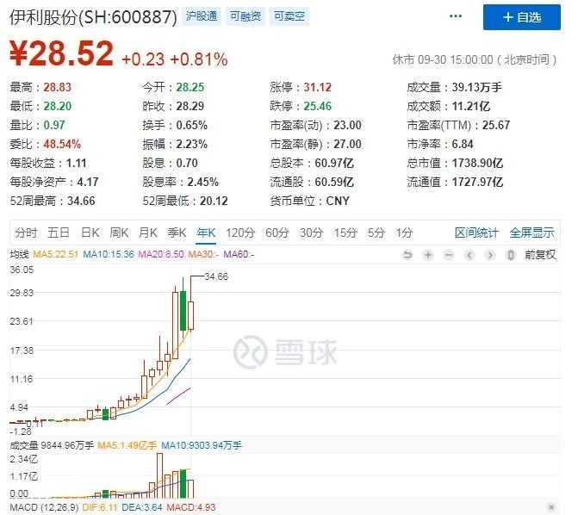Screen dimensions: 584x515
Task: Click the 货币单位 CNY value
Action: tap(338, 201)
